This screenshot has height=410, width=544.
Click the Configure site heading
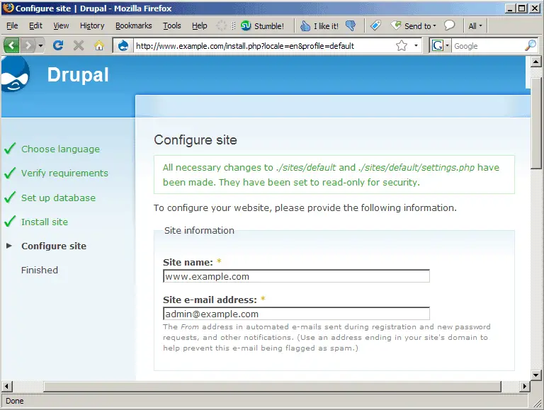coord(195,139)
